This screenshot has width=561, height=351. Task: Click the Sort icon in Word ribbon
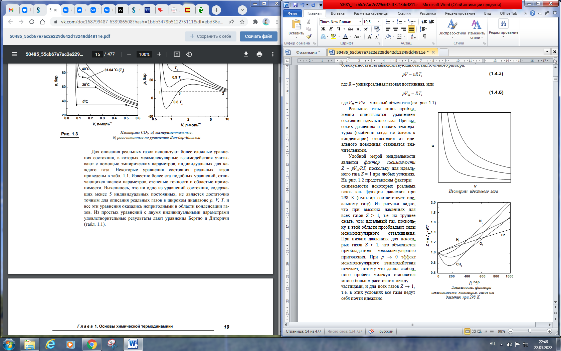413,36
